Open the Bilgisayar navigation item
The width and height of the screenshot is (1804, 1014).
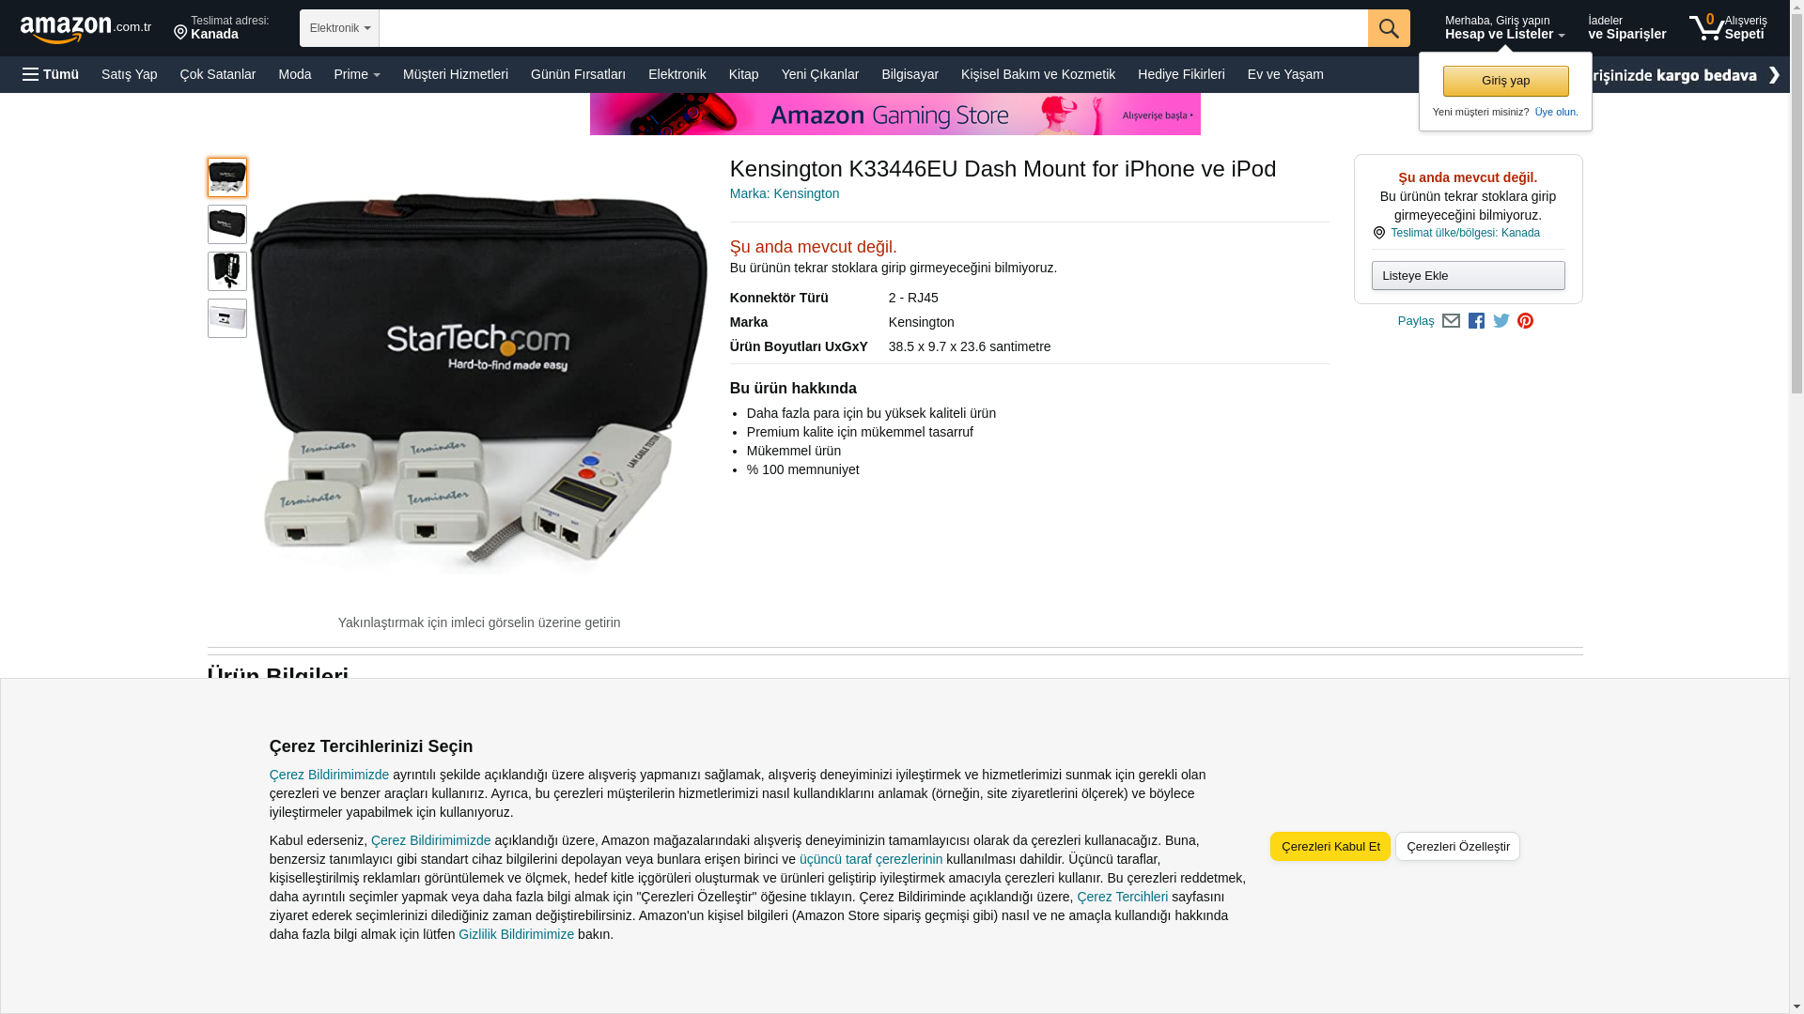pos(910,74)
